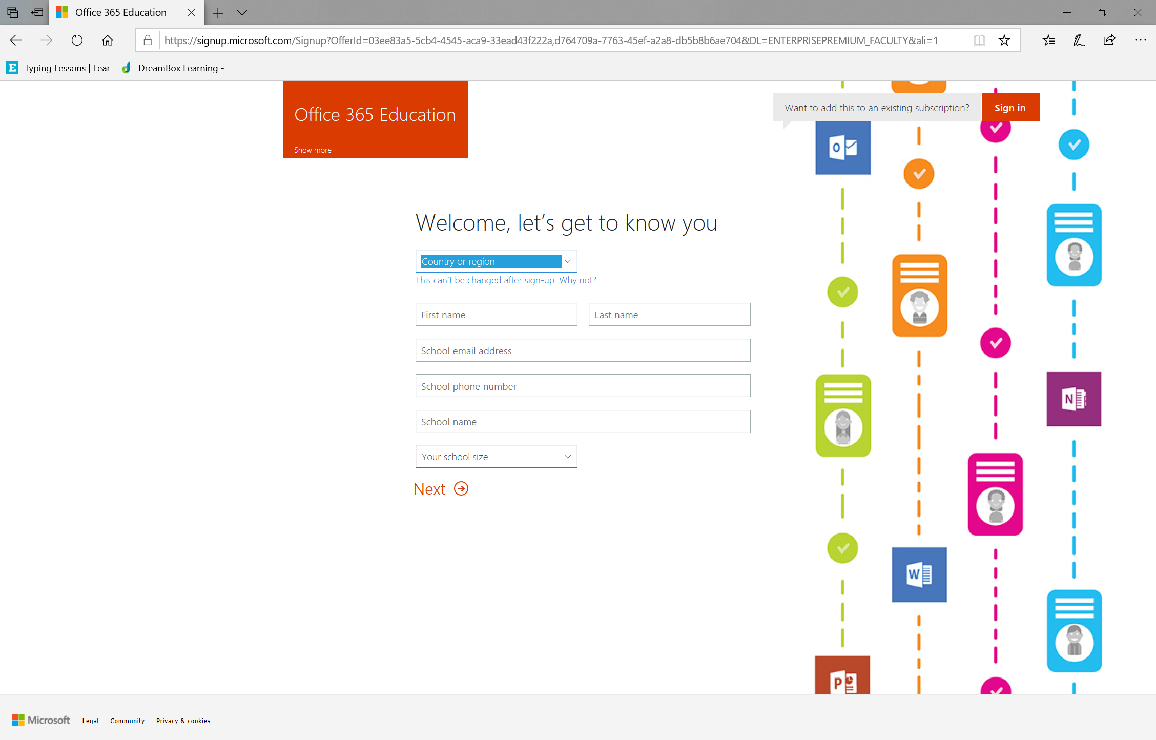Click the Country or region dropdown arrow
Viewport: 1156px width, 740px height.
569,261
